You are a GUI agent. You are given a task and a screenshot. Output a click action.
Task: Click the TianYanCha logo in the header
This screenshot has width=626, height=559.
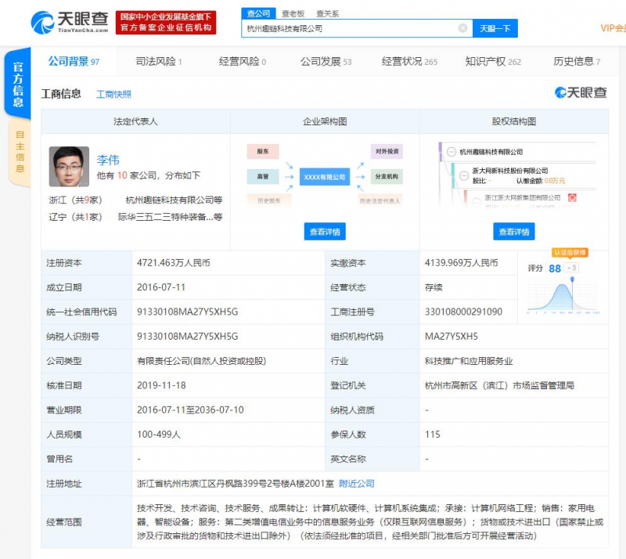point(70,23)
